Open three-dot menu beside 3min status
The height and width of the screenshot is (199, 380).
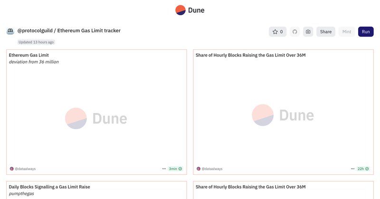164,169
